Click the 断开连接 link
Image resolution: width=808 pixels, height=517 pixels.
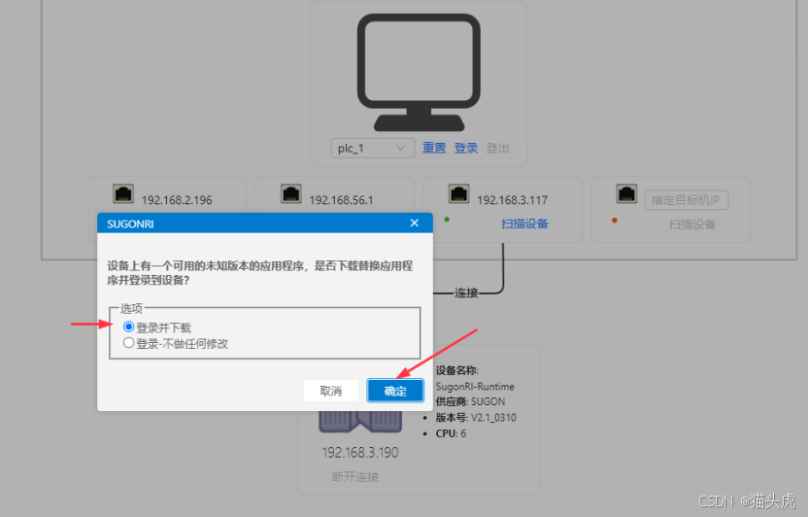click(x=355, y=476)
